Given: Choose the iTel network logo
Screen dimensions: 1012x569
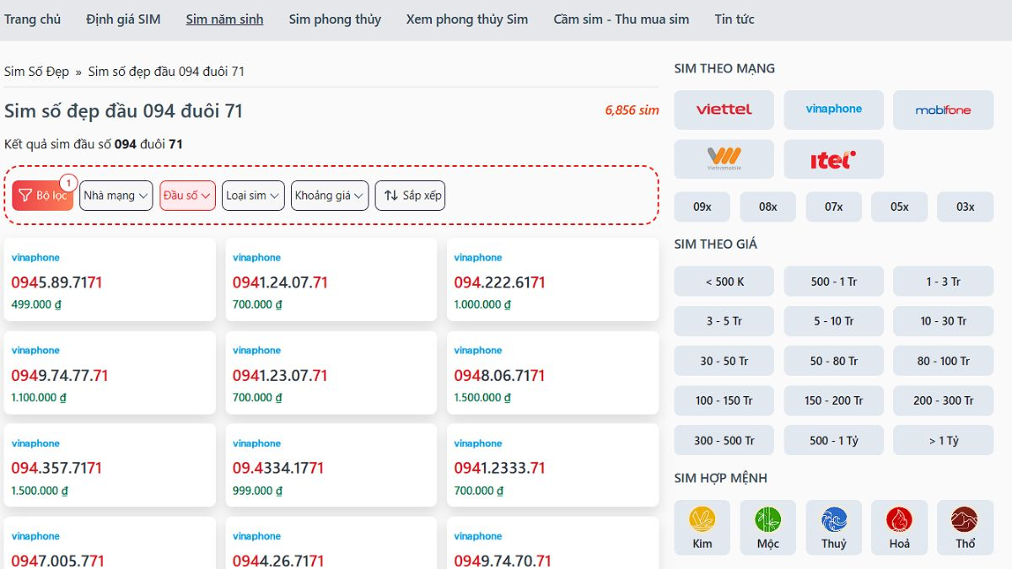Looking at the screenshot, I should click(833, 159).
